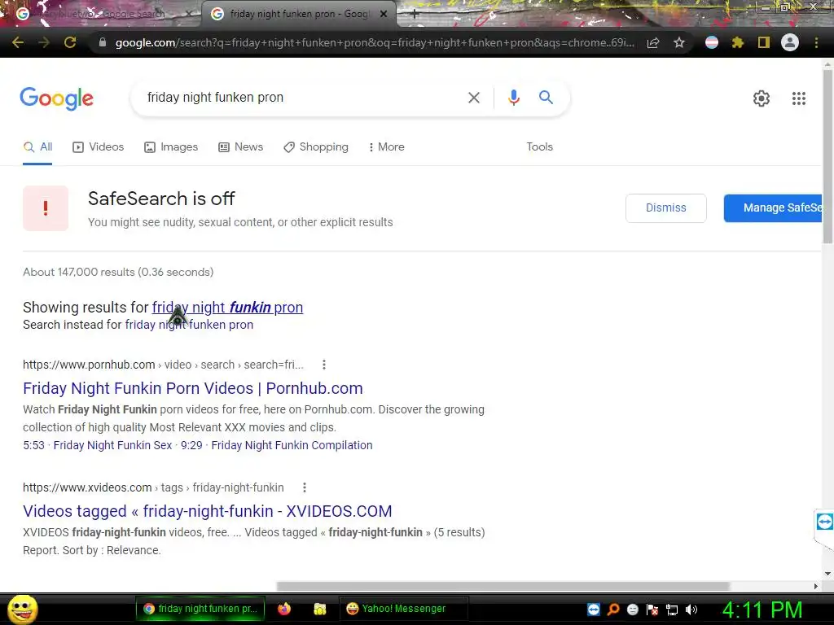Expand the More search categories menu

click(387, 147)
